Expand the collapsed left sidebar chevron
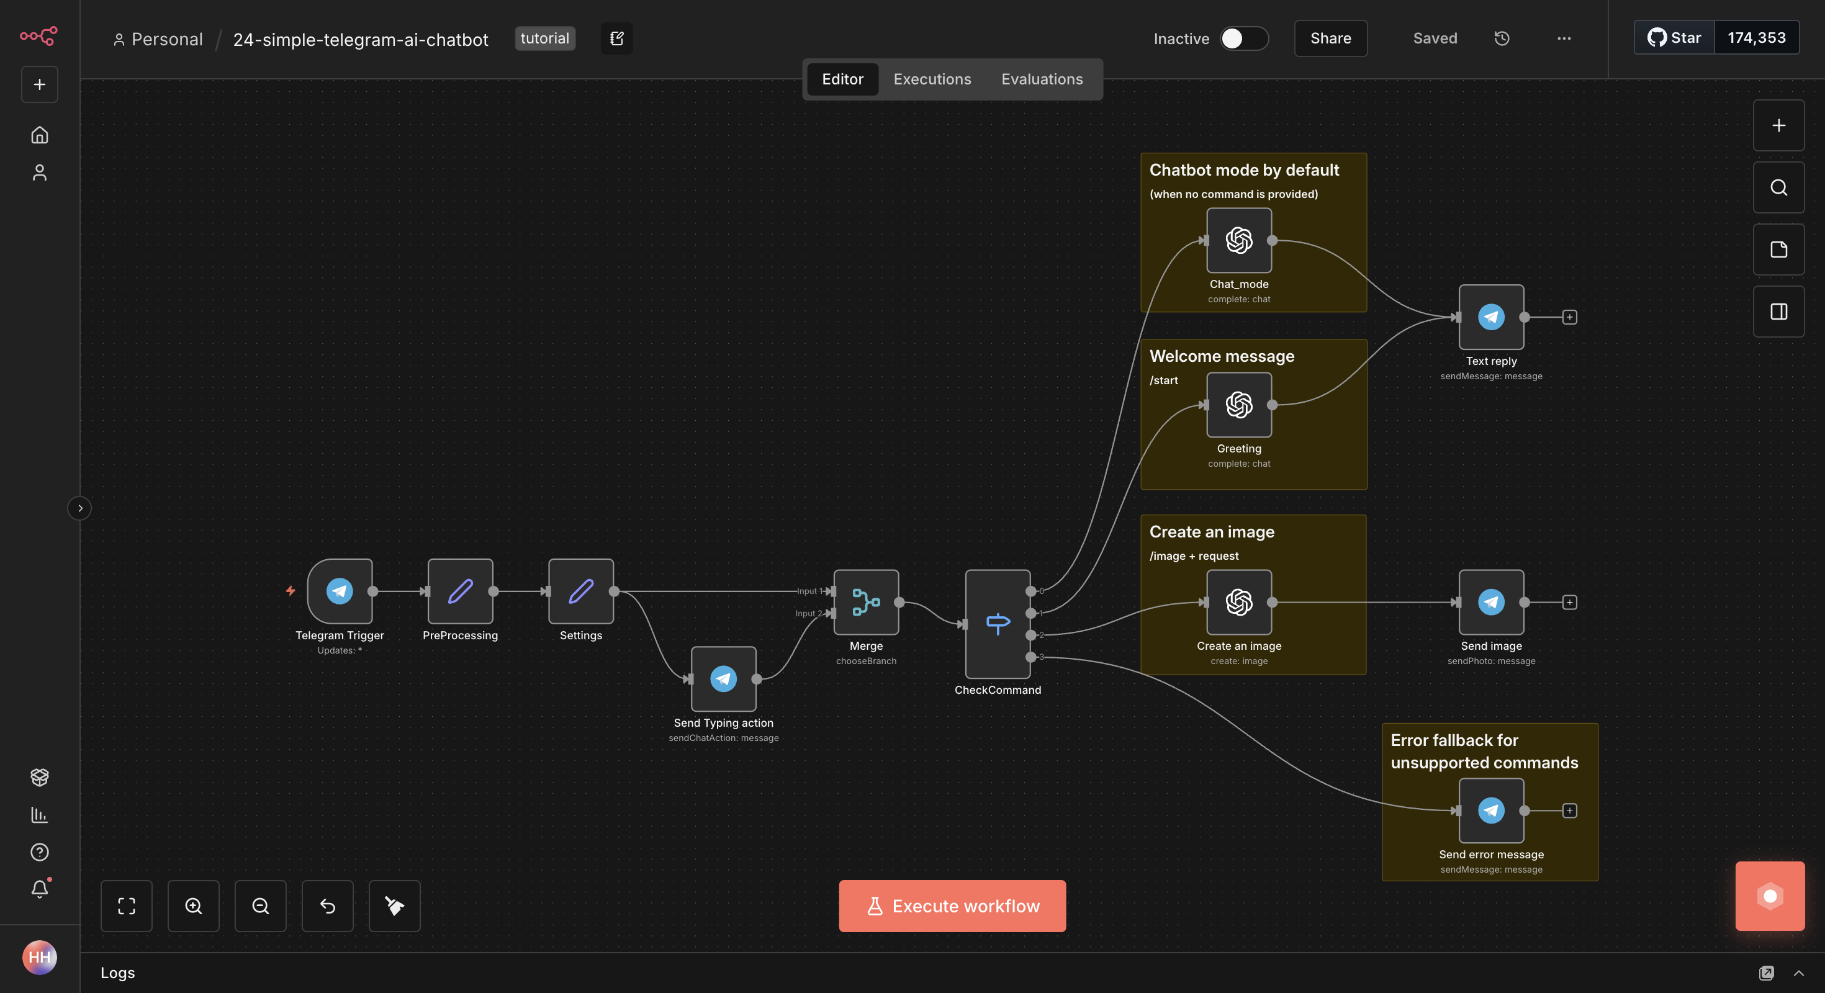This screenshot has width=1825, height=993. [x=80, y=508]
